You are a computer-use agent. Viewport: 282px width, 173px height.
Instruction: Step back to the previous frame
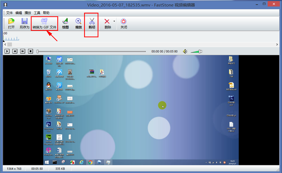click(15, 51)
